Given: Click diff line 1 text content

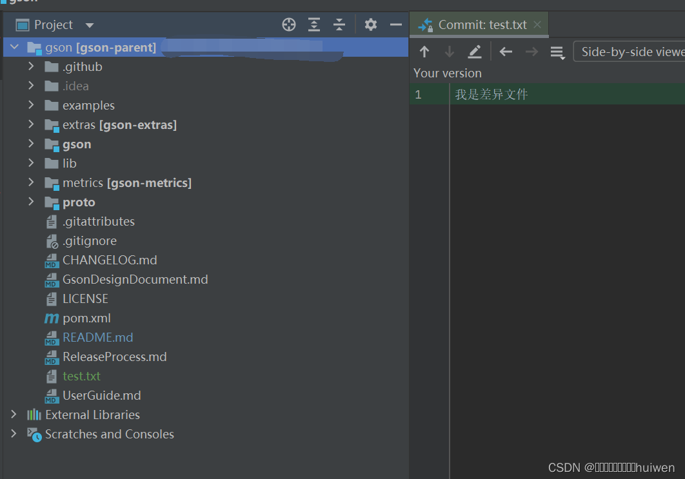Looking at the screenshot, I should point(491,94).
